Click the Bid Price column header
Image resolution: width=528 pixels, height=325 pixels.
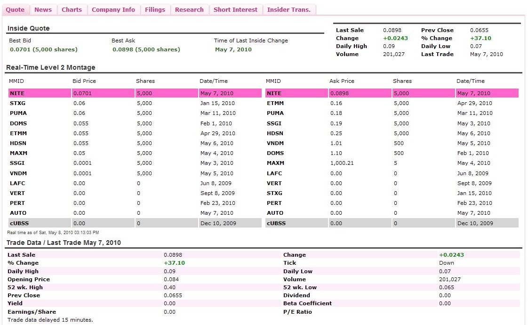84,81
